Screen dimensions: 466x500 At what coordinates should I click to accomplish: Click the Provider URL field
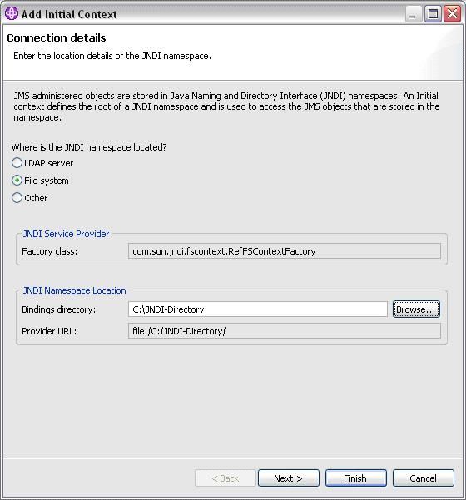pyautogui.click(x=285, y=331)
